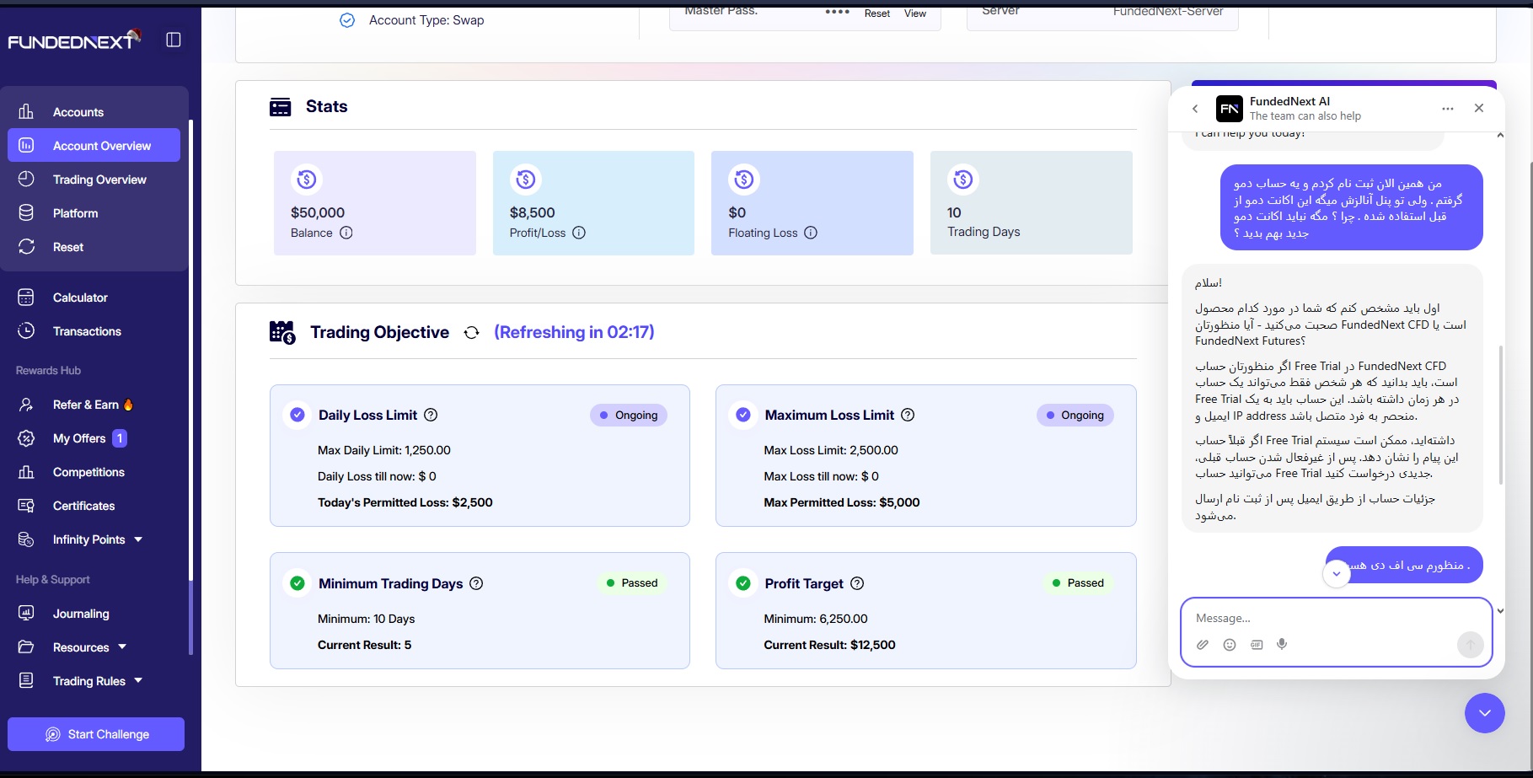Click the attach file paperclip in chat

point(1203,645)
